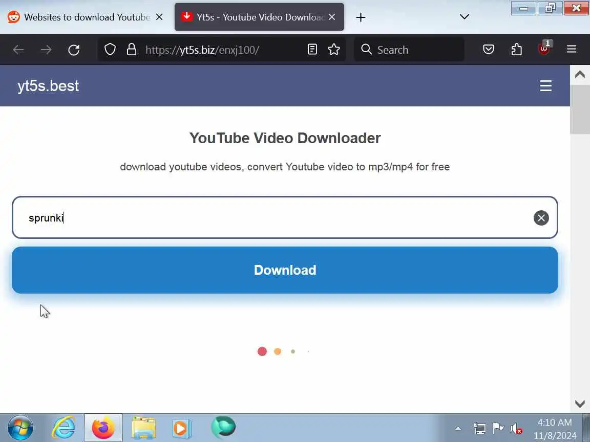
Task: Click the yt5s.best site logo
Action: 48,86
